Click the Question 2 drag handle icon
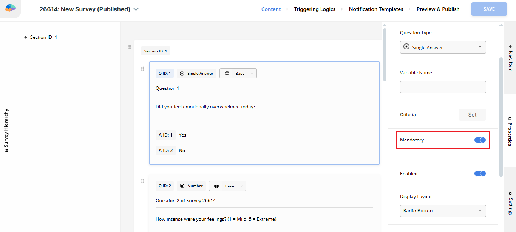Image resolution: width=516 pixels, height=232 pixels. (x=143, y=181)
